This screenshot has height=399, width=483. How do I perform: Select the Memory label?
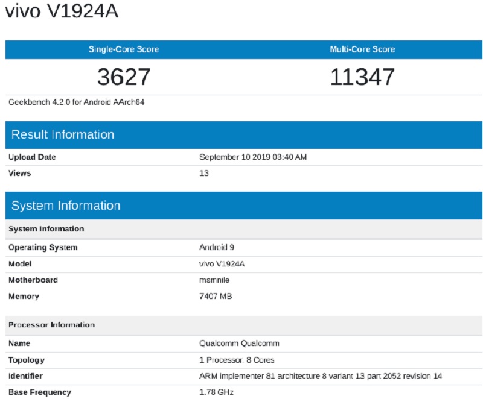click(x=24, y=297)
